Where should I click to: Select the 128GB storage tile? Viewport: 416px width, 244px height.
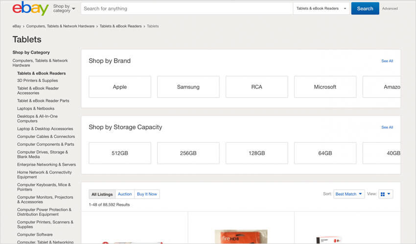coord(256,153)
